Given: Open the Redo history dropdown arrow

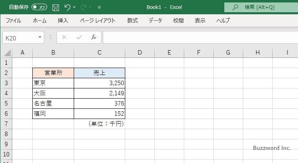Looking at the screenshot, I should point(90,7).
